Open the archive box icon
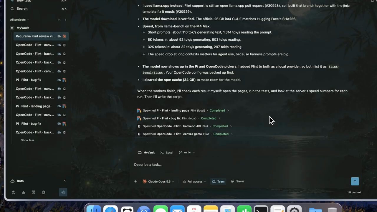The height and width of the screenshot is (212, 377). [33, 192]
